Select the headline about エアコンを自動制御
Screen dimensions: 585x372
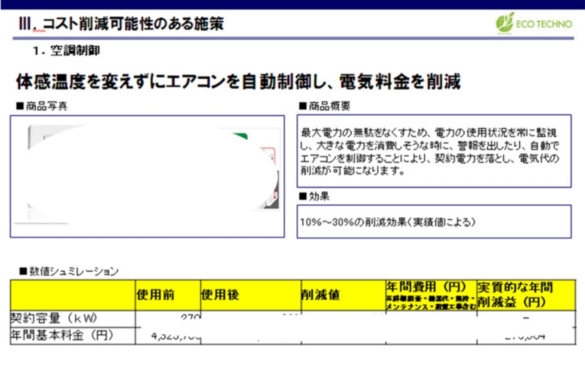tap(238, 83)
